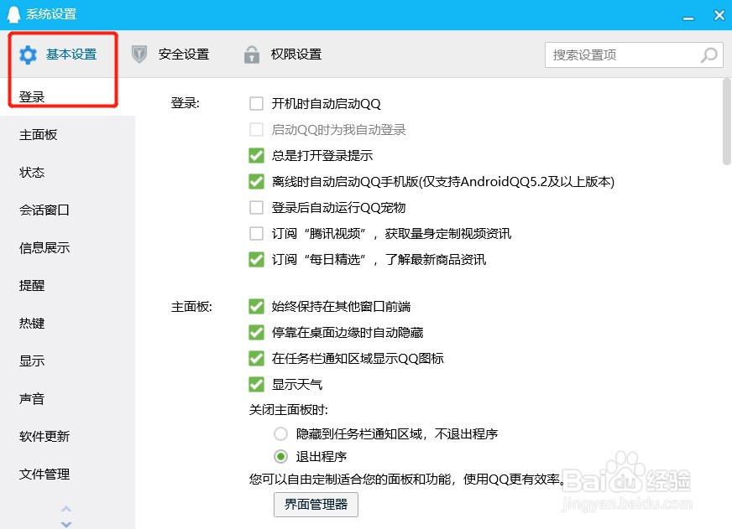Screen dimensions: 732x529
Task: Check 登录后自动运行QQ宠物
Action: [256, 207]
